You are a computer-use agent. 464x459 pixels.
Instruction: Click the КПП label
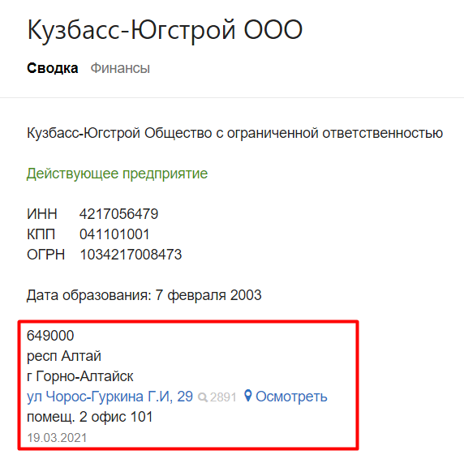pyautogui.click(x=41, y=234)
